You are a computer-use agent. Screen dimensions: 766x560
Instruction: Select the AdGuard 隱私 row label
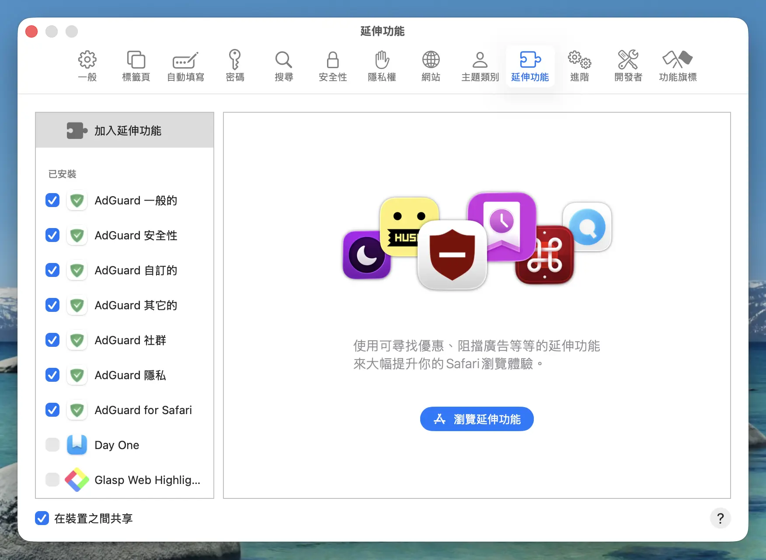tap(130, 375)
